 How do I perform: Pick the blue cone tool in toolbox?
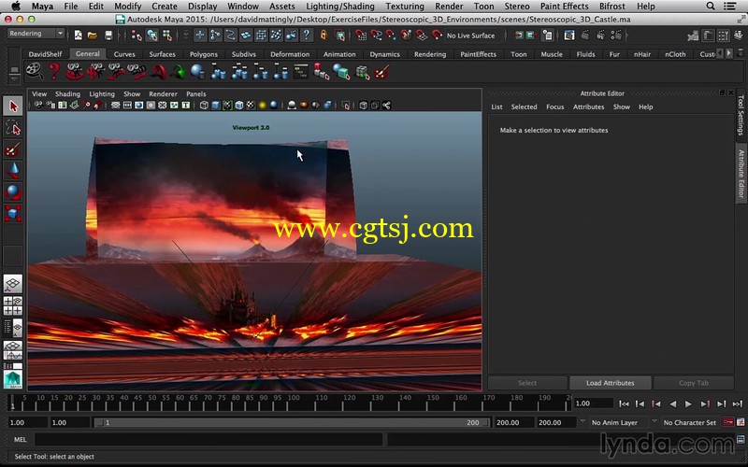pyautogui.click(x=13, y=171)
